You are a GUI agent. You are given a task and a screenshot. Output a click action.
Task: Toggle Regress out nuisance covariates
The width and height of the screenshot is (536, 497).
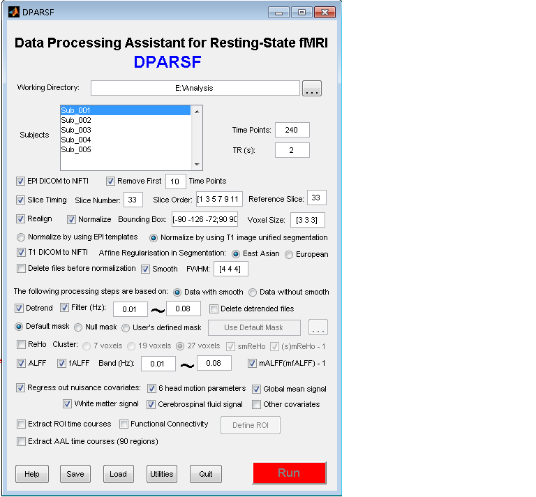20,388
